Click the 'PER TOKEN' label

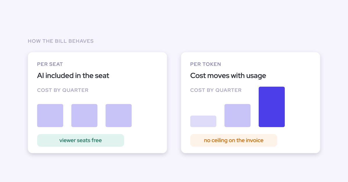click(x=206, y=64)
